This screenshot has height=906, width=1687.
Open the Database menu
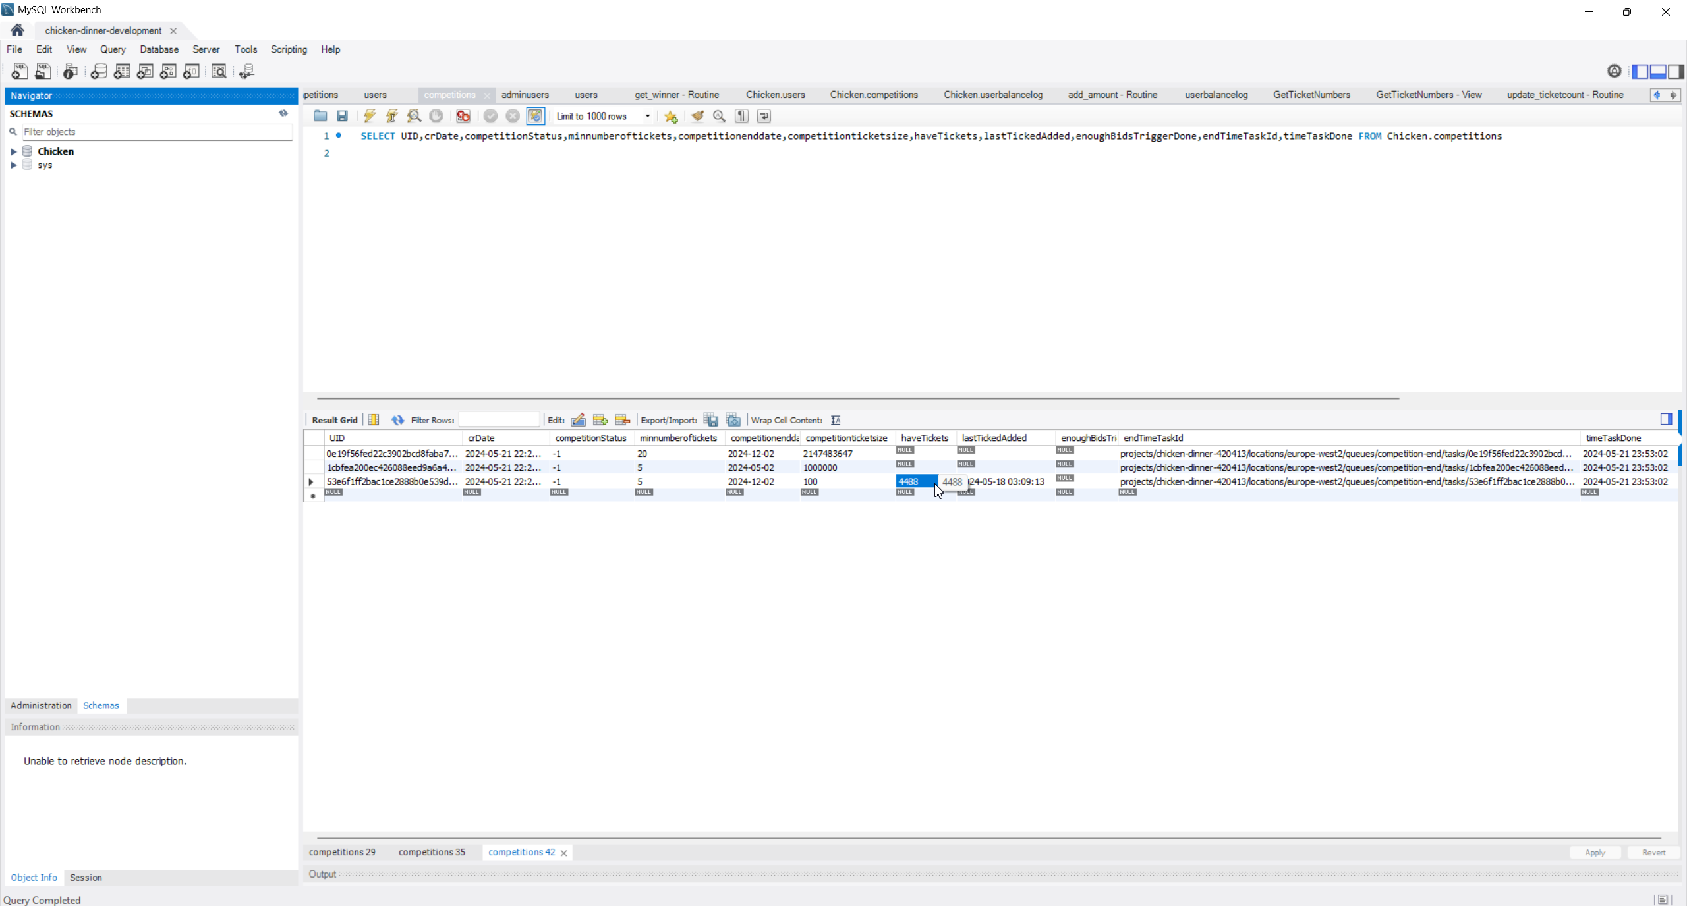tap(159, 49)
